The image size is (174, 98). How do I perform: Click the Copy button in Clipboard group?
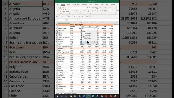pos(62,9)
